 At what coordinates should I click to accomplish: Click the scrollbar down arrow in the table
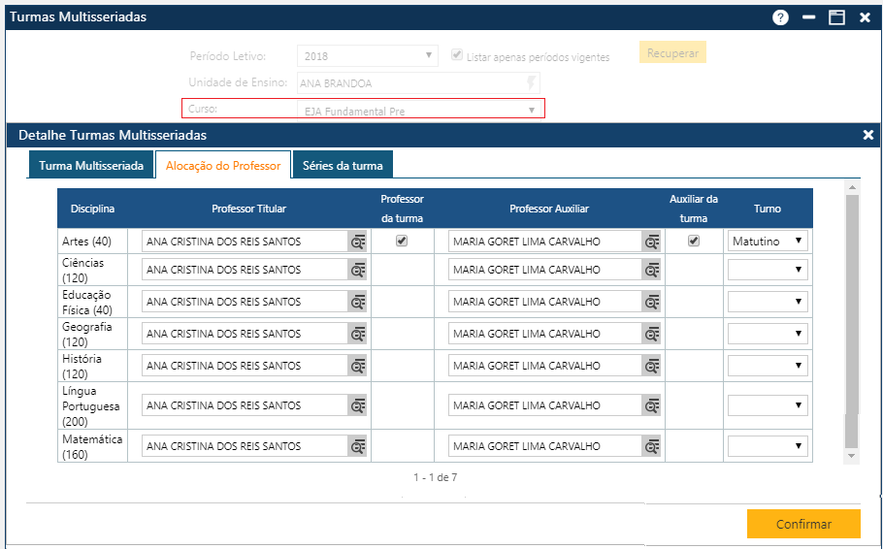852,455
